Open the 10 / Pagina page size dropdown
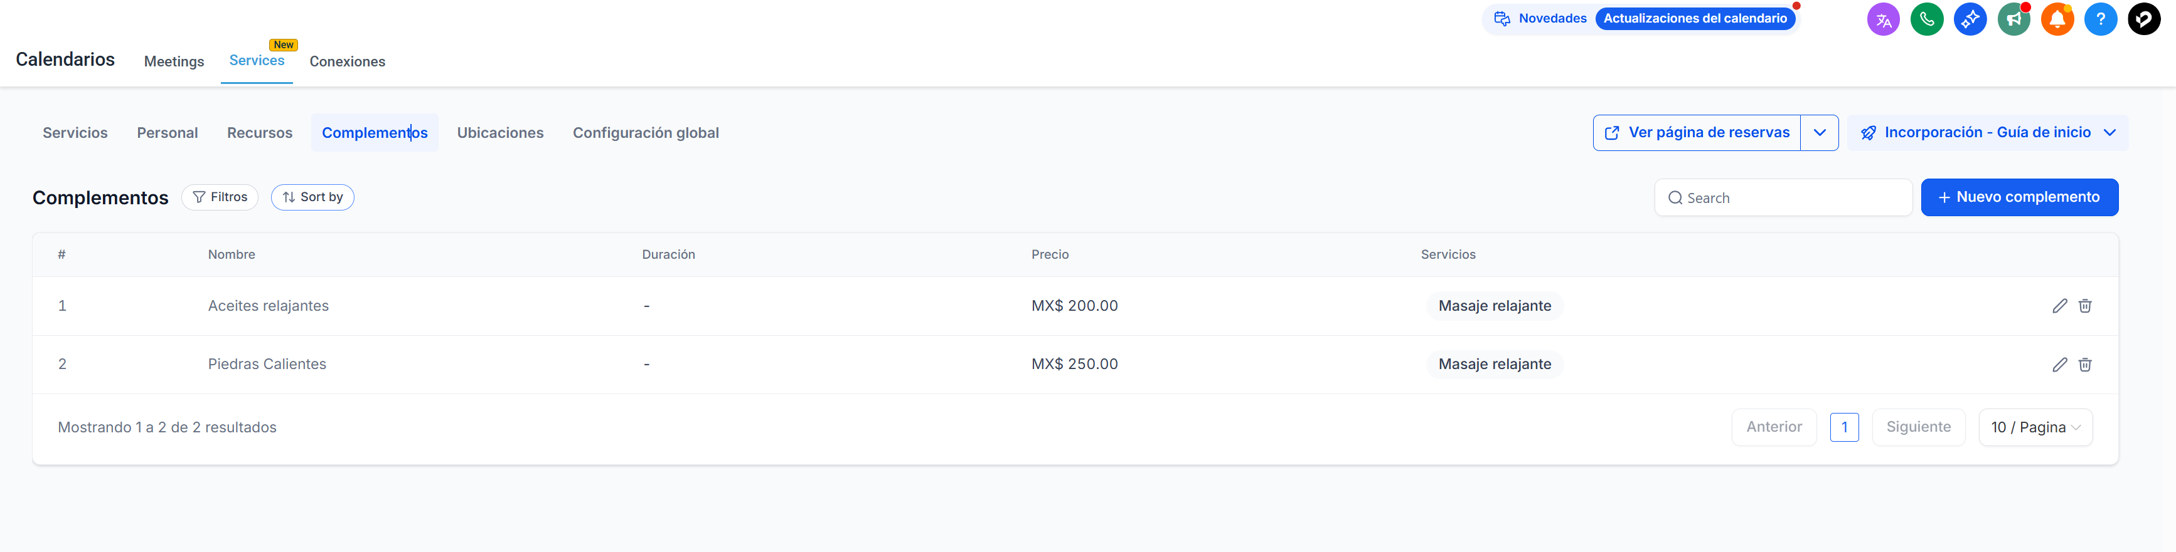Viewport: 2176px width, 552px height. (x=2035, y=427)
